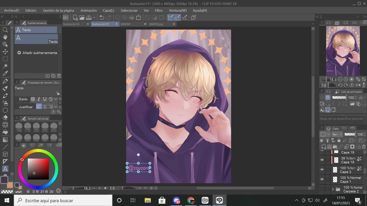Screen dimensions: 367x206
Task: Click the Redo arrow
Action: click(x=109, y=17)
